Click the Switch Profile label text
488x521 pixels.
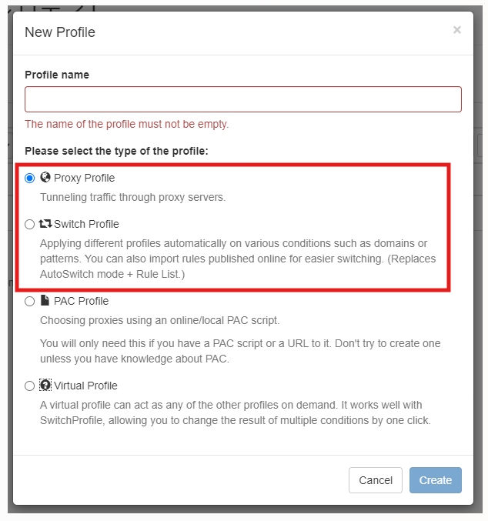[86, 224]
